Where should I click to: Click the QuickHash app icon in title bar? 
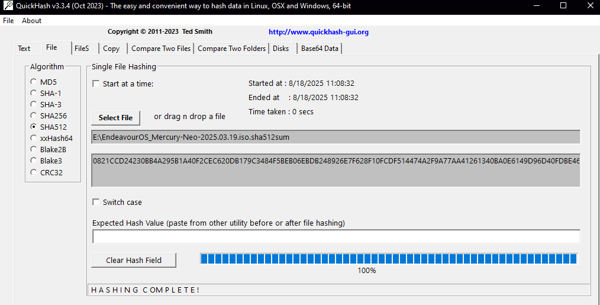coord(7,5)
